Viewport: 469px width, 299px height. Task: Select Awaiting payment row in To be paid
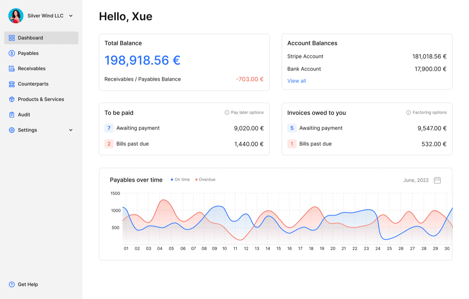[x=184, y=128]
